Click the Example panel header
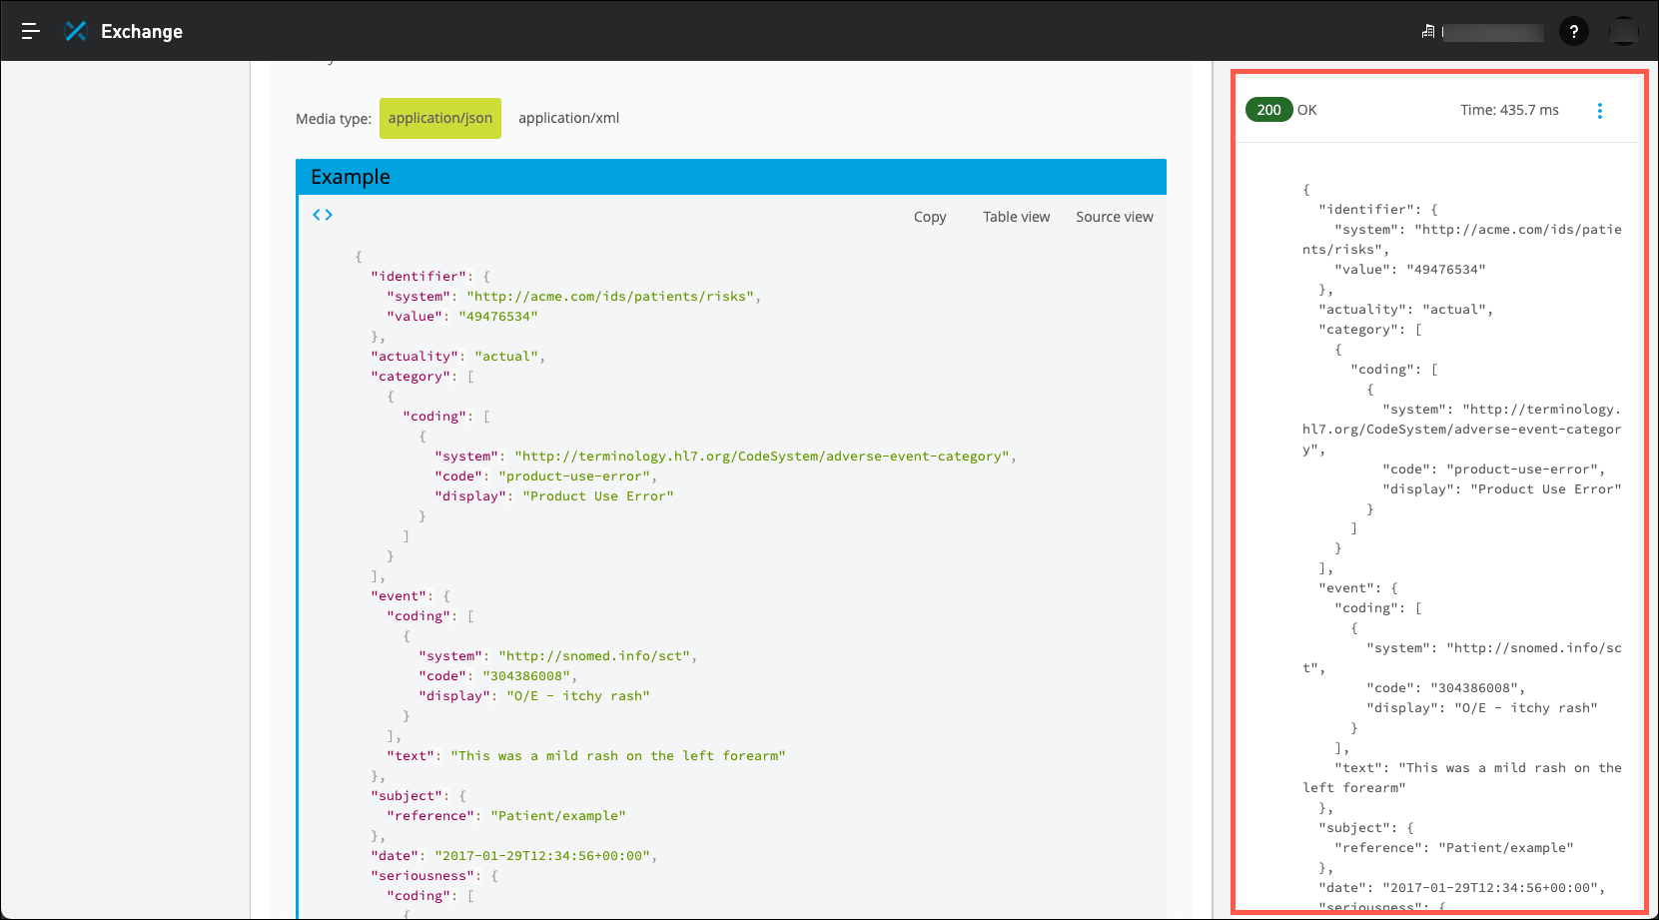 point(731,177)
